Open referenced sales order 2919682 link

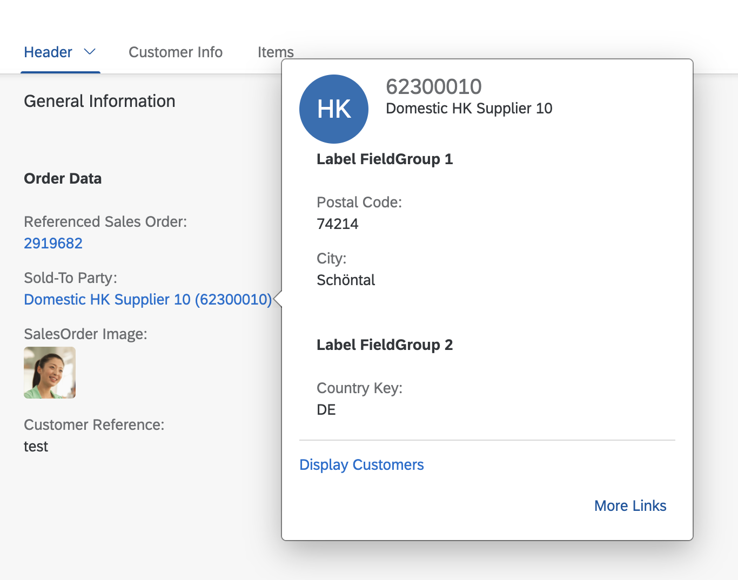(x=53, y=243)
